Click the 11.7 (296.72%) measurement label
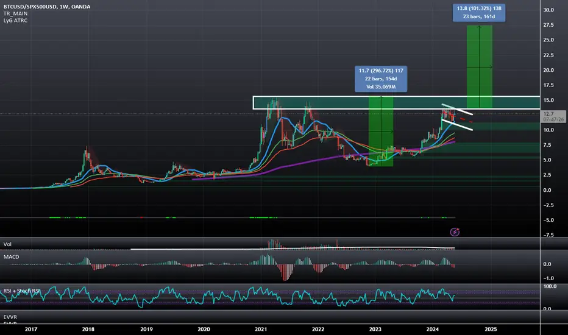The image size is (568, 335). (381, 79)
